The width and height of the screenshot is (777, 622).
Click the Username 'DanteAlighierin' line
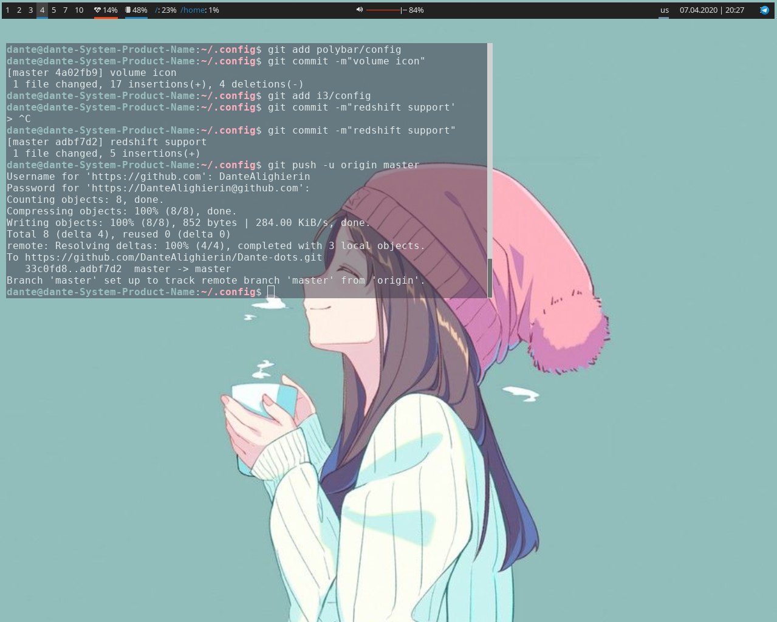(159, 177)
